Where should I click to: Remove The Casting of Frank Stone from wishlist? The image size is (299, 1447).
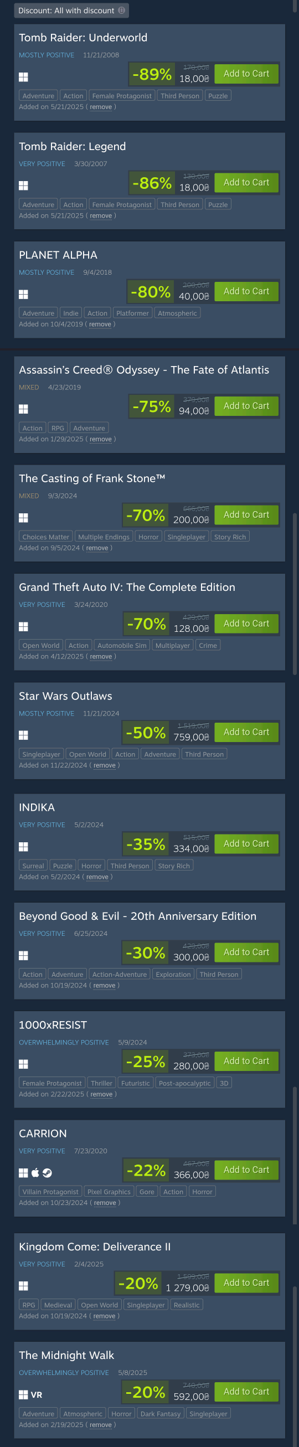coord(97,548)
